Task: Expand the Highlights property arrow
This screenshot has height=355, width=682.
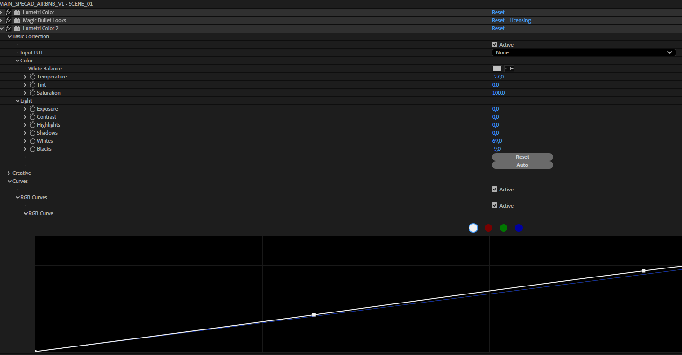Action: (x=25, y=125)
